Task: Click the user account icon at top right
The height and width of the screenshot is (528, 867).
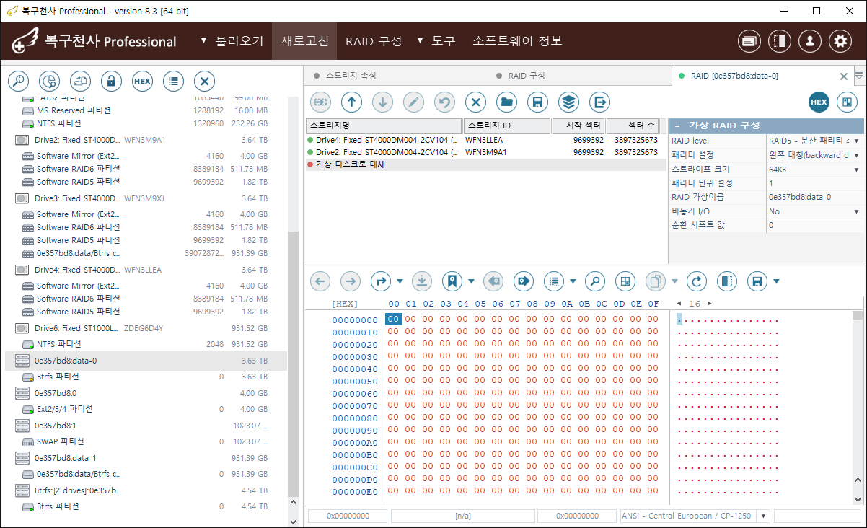Action: (x=810, y=41)
